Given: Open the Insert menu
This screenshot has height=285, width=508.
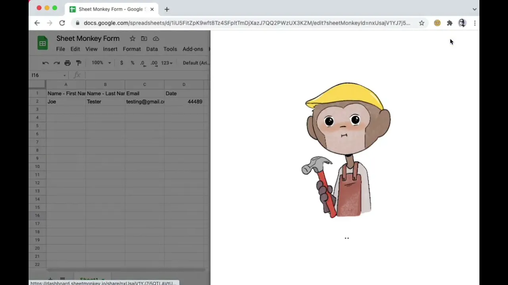Looking at the screenshot, I should [x=110, y=49].
